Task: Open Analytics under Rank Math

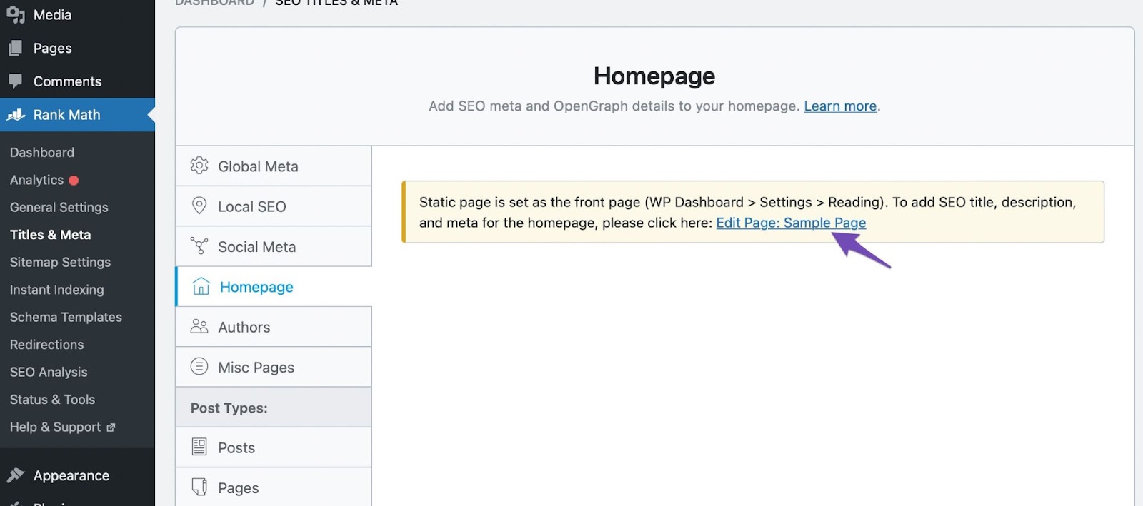Action: pyautogui.click(x=37, y=180)
